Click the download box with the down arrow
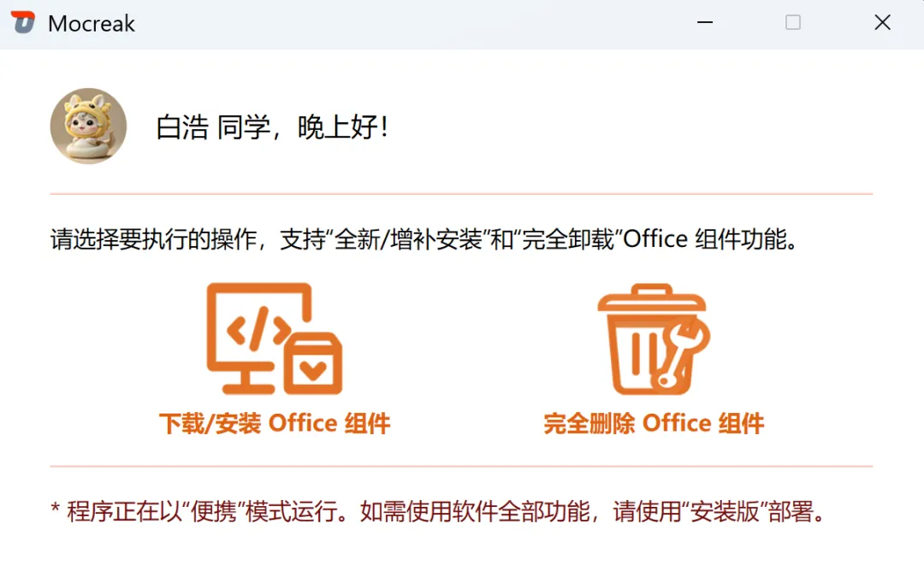Image resolution: width=924 pixels, height=565 pixels. [x=313, y=363]
